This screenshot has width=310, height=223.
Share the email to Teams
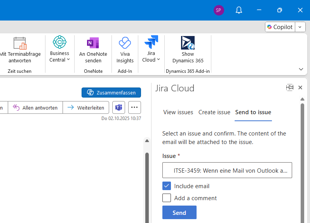point(118,108)
